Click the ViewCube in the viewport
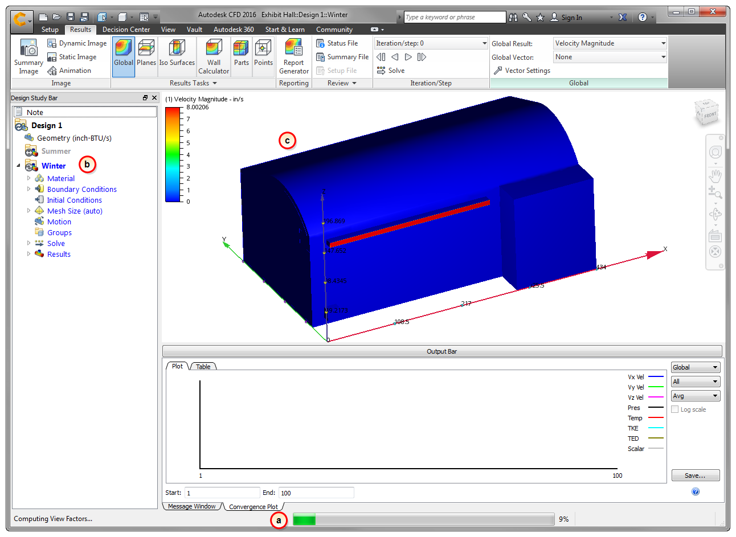Image resolution: width=736 pixels, height=537 pixels. point(707,113)
